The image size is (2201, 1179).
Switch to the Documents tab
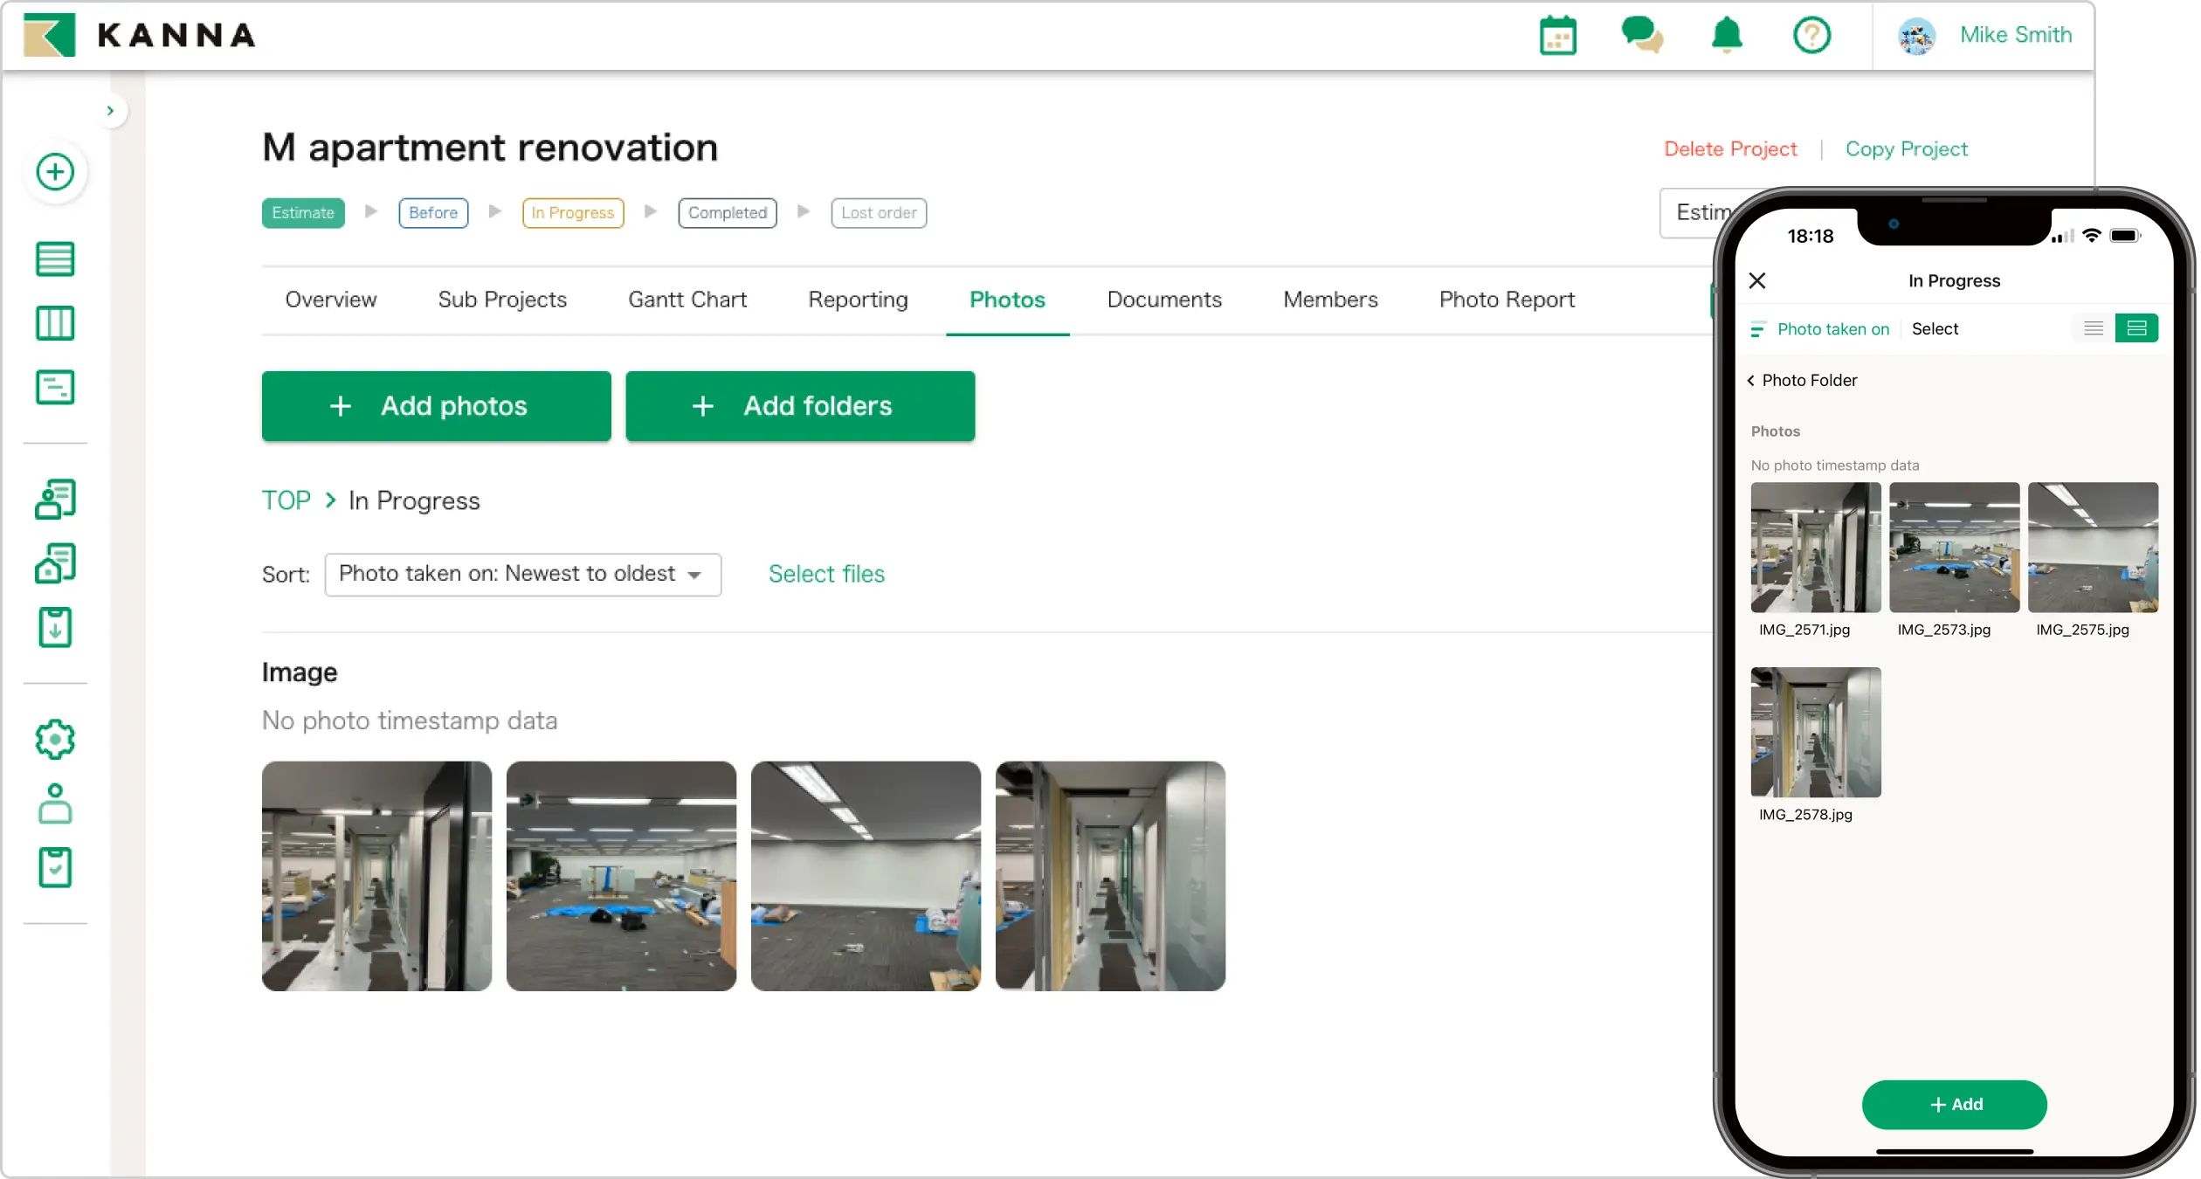(1164, 300)
